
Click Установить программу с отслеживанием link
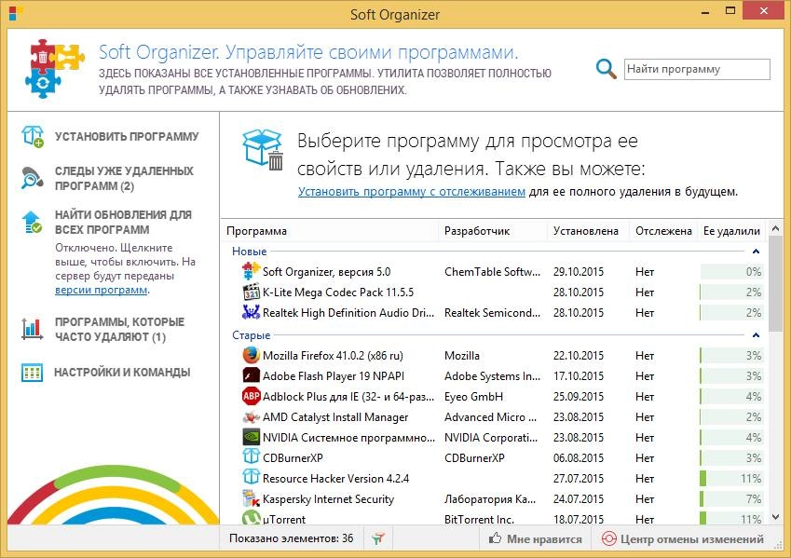coord(412,192)
